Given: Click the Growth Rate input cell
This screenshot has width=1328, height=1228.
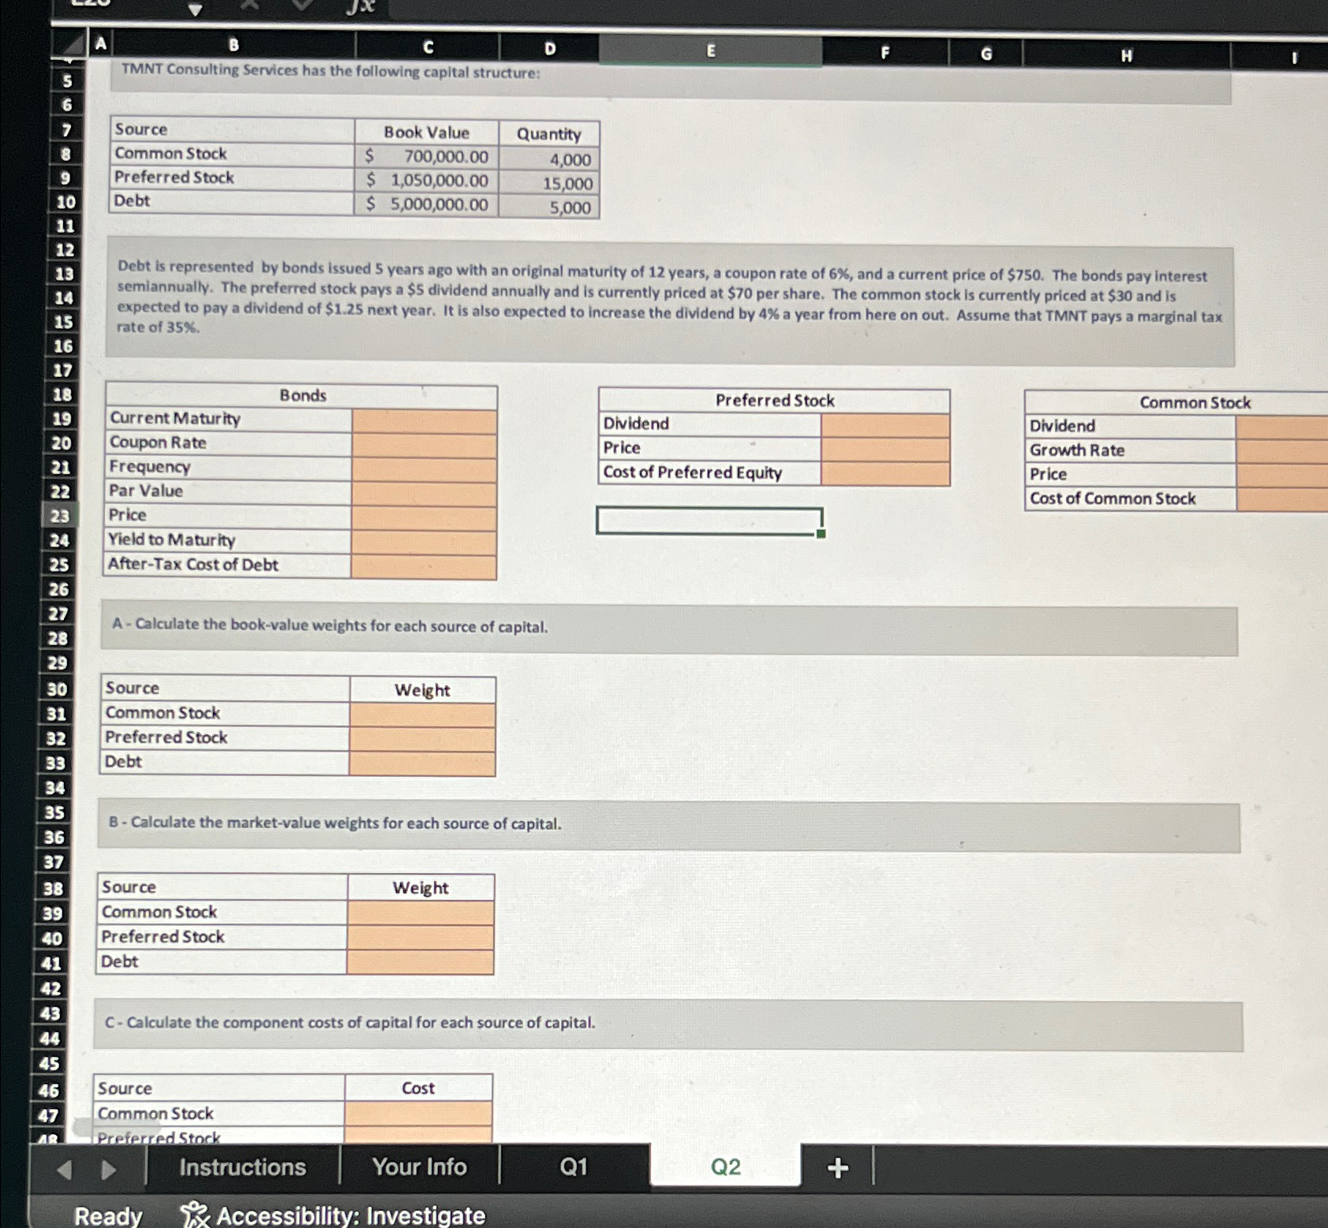Looking at the screenshot, I should (x=1282, y=452).
